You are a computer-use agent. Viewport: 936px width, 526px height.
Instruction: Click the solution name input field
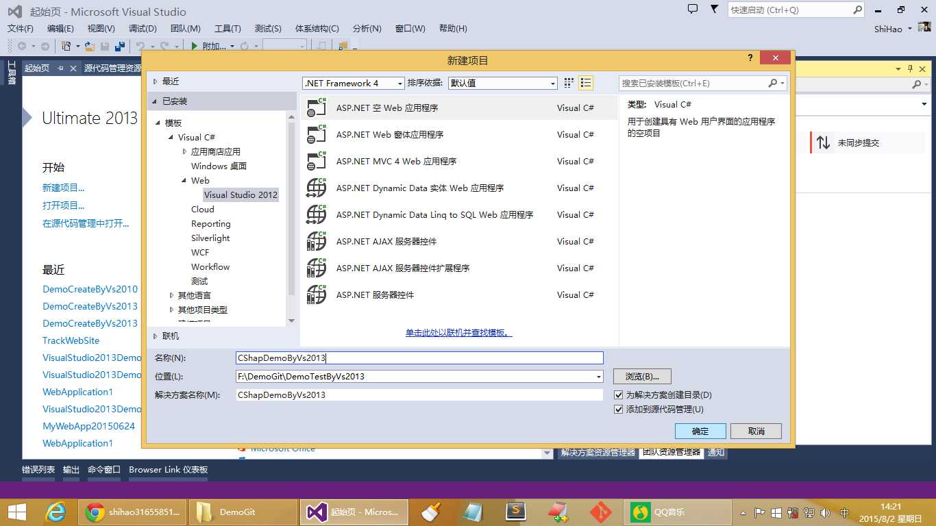[x=419, y=395]
